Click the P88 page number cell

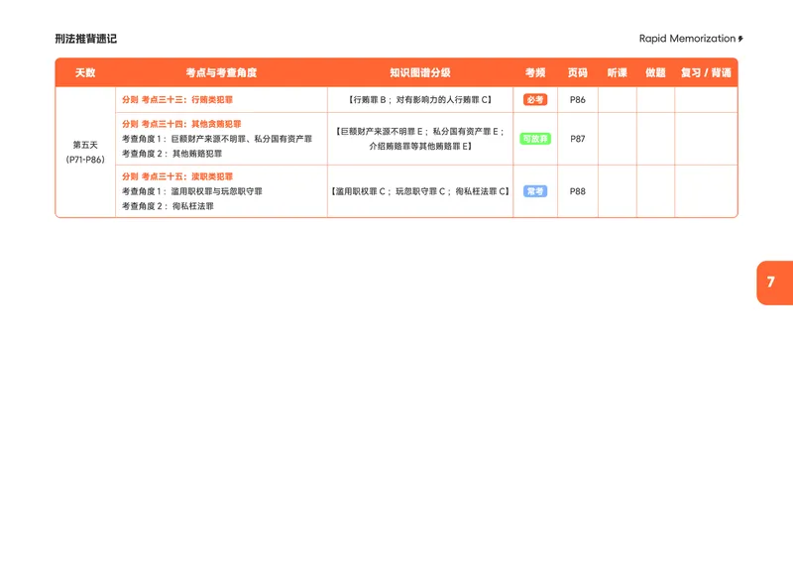click(578, 191)
